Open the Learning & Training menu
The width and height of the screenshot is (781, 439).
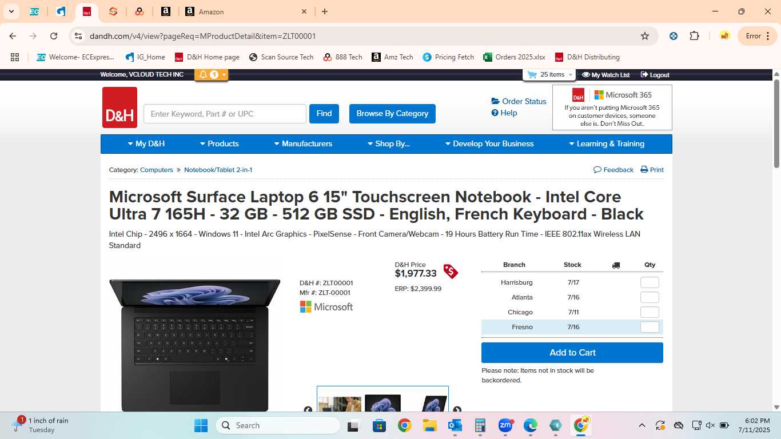[607, 144]
